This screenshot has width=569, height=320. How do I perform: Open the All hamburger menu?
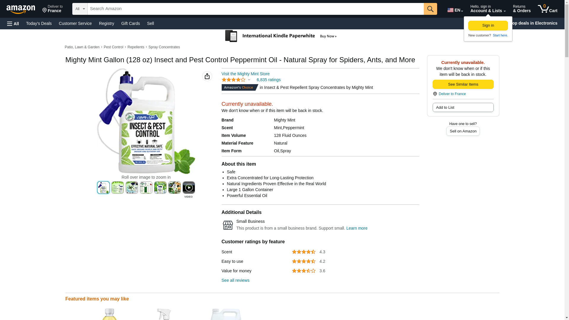pyautogui.click(x=13, y=23)
